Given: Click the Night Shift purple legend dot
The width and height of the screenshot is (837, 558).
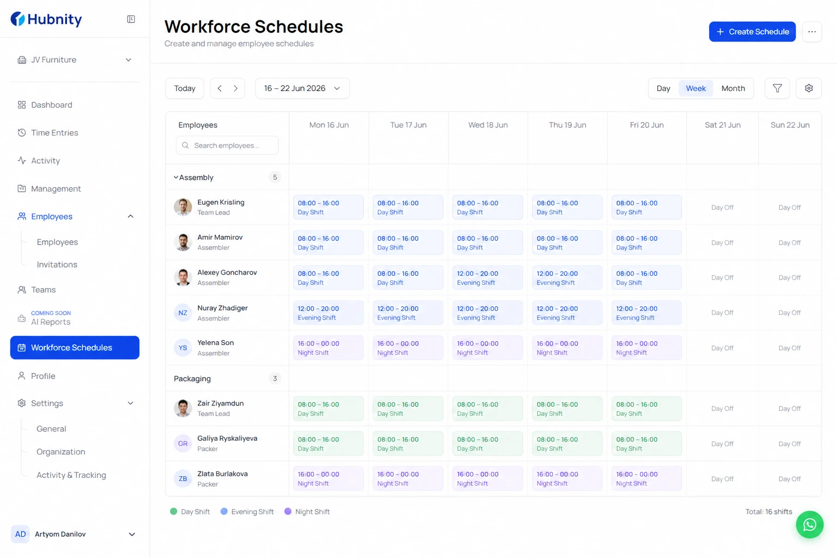Looking at the screenshot, I should point(288,511).
